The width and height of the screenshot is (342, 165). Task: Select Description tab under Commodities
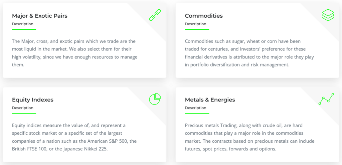click(196, 24)
